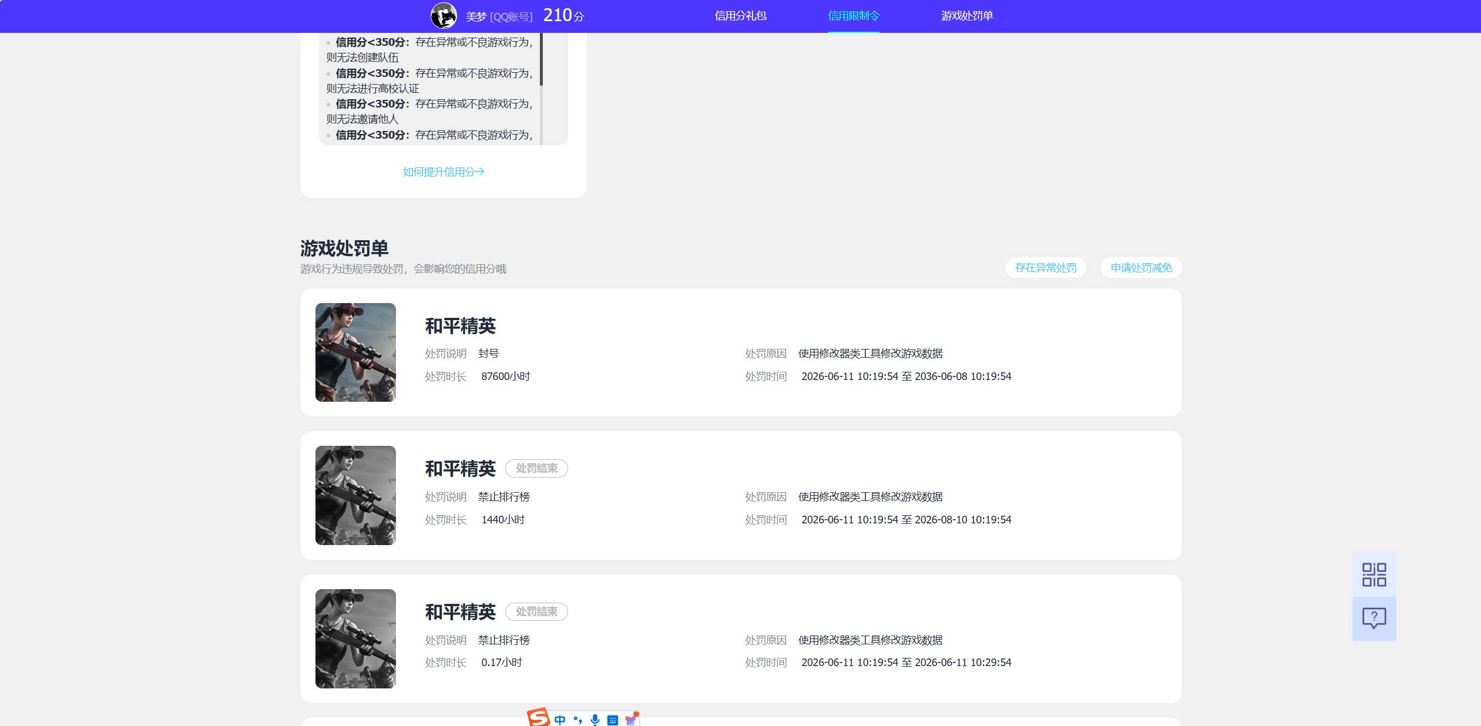Click the 封号 penalty description
1481x726 pixels.
click(x=488, y=354)
